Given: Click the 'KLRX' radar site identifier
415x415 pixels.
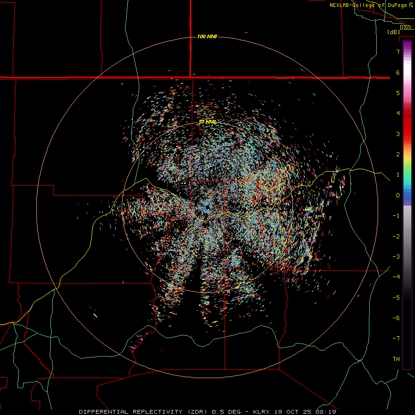Looking at the screenshot, I should [x=261, y=412].
